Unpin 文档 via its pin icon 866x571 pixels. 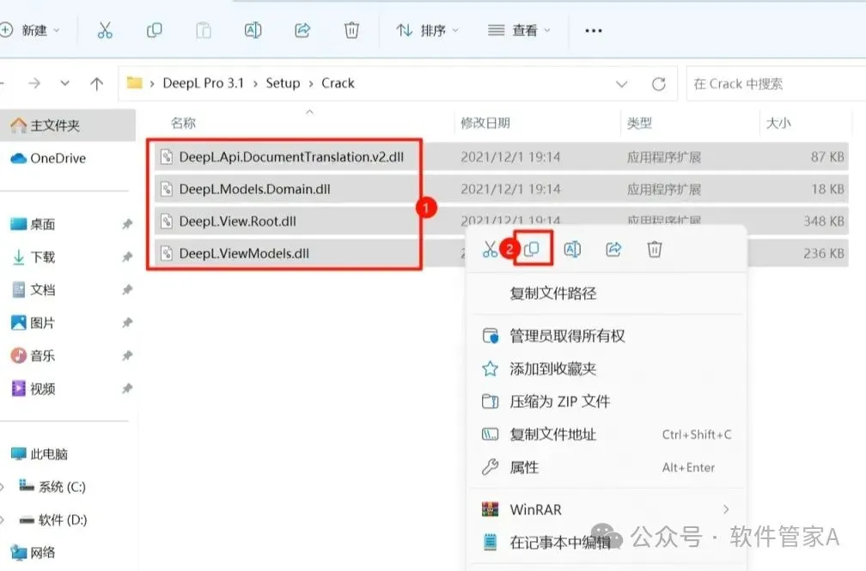click(127, 290)
